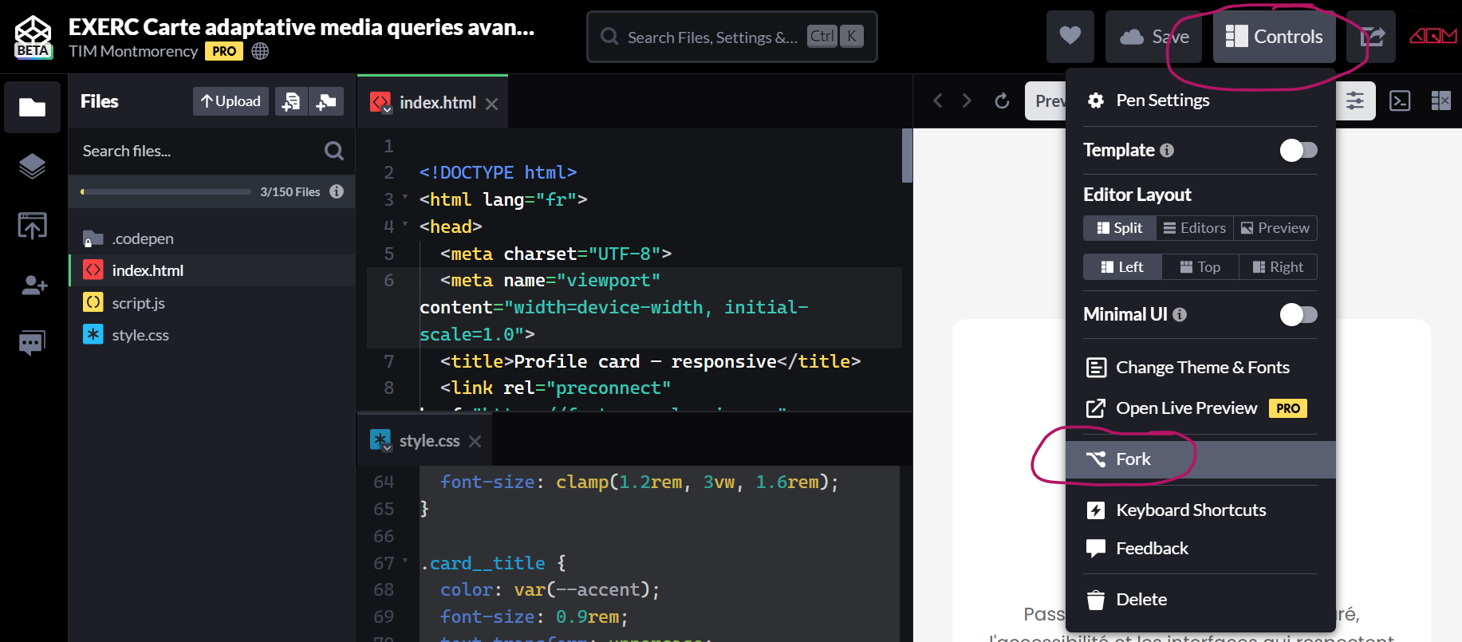1462x642 pixels.
Task: Reload the preview with the refresh icon
Action: point(1002,100)
